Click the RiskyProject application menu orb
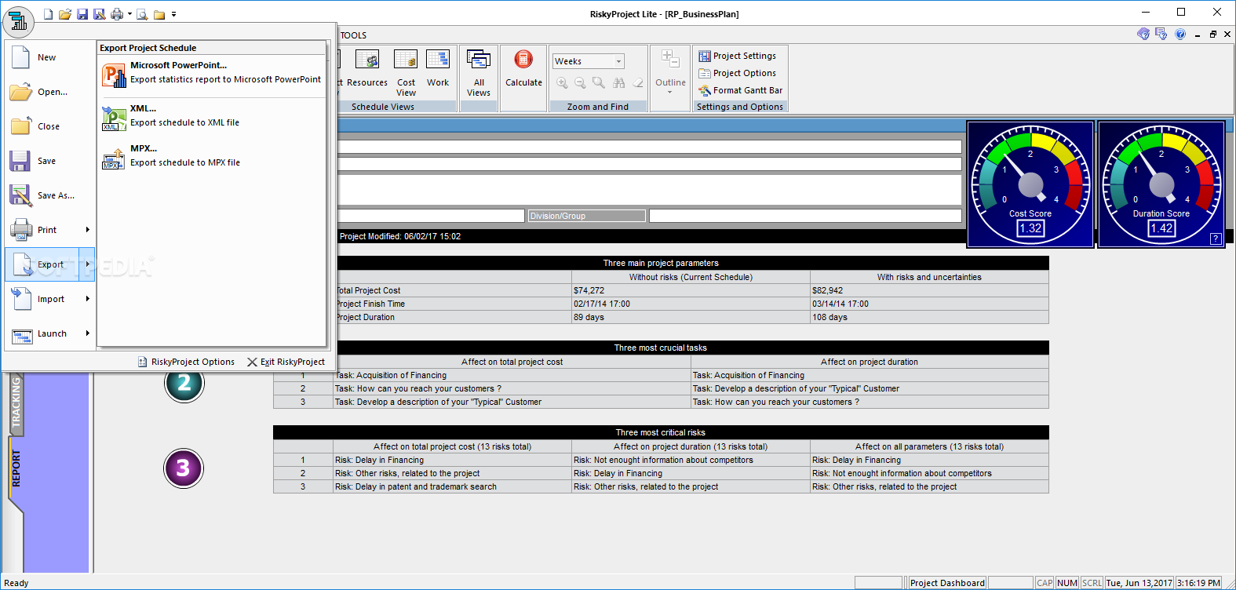Viewport: 1236px width, 590px height. coord(18,21)
